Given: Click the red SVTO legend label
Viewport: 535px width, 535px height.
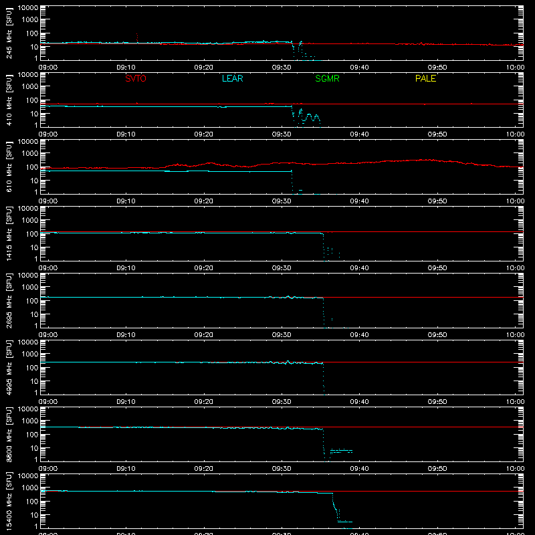Looking at the screenshot, I should [136, 78].
